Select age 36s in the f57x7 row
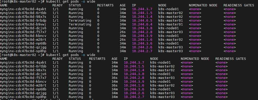The width and height of the screenshot is (258, 100). pyautogui.click(x=115, y=78)
